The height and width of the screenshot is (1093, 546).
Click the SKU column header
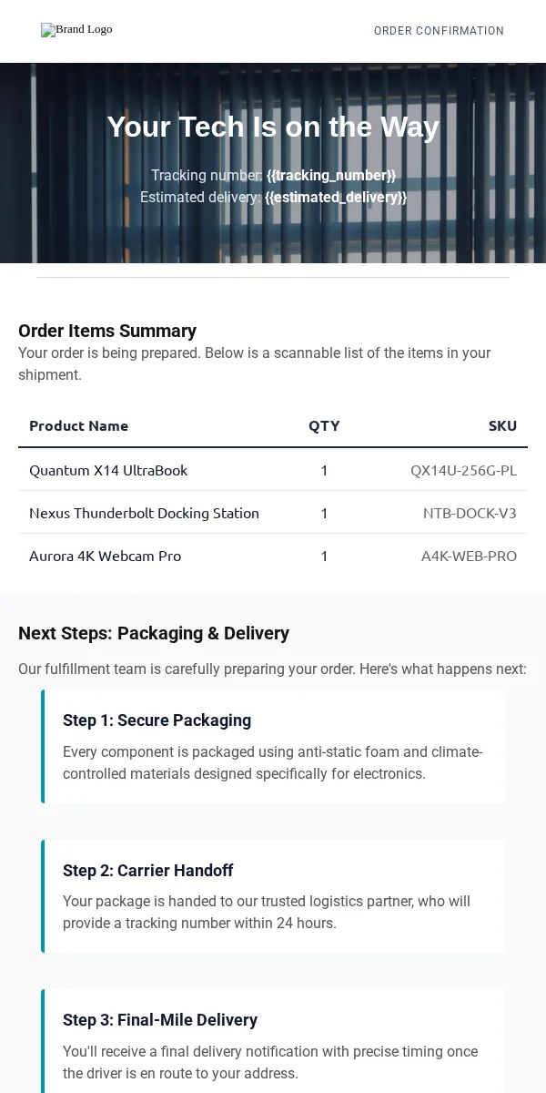pyautogui.click(x=502, y=425)
